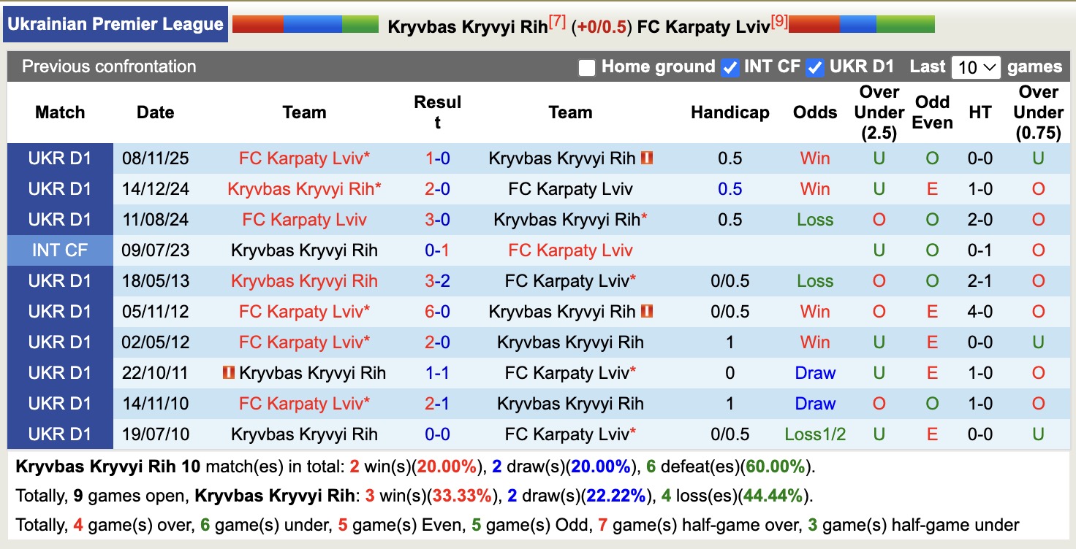
Task: Click the 33.33% wins summary figure
Action: coord(462,496)
